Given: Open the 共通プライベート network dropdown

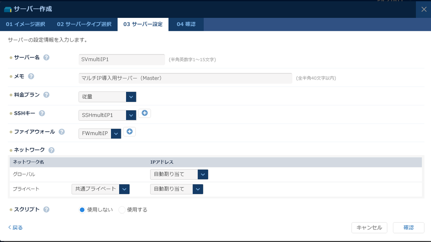Looking at the screenshot, I should (x=101, y=189).
